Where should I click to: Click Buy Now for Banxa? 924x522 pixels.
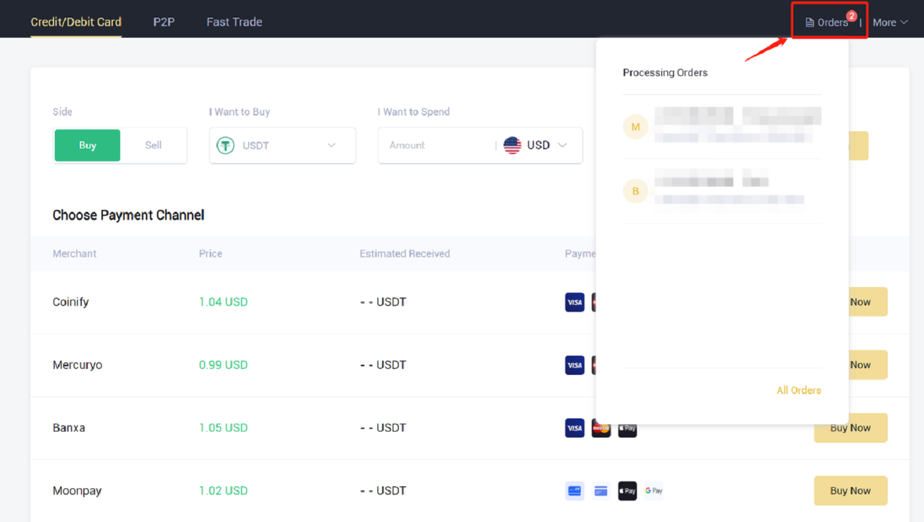click(850, 428)
